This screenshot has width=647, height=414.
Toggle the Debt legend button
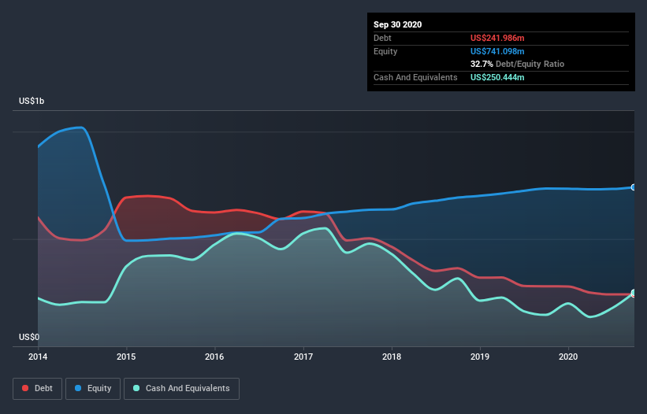coord(38,389)
